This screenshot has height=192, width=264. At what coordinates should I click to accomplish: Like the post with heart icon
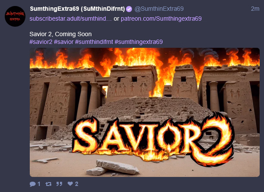point(70,184)
